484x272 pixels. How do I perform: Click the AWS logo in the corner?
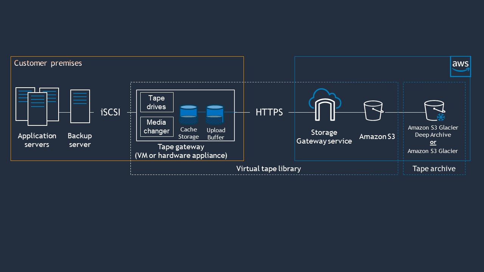pos(460,66)
